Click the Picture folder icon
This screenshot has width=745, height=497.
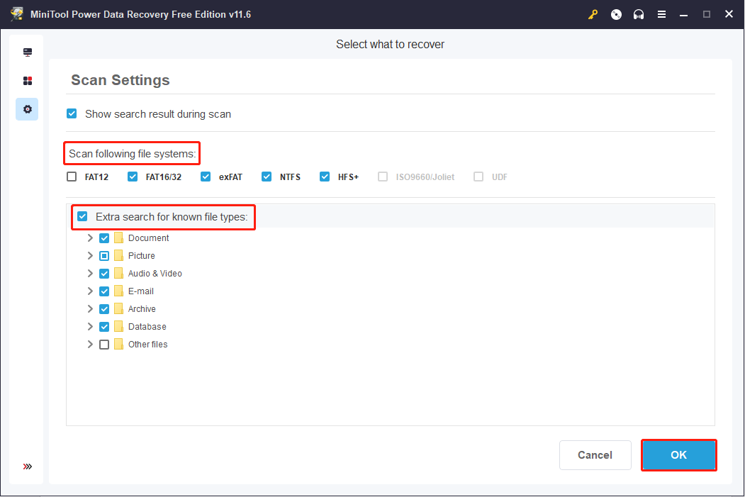(119, 256)
